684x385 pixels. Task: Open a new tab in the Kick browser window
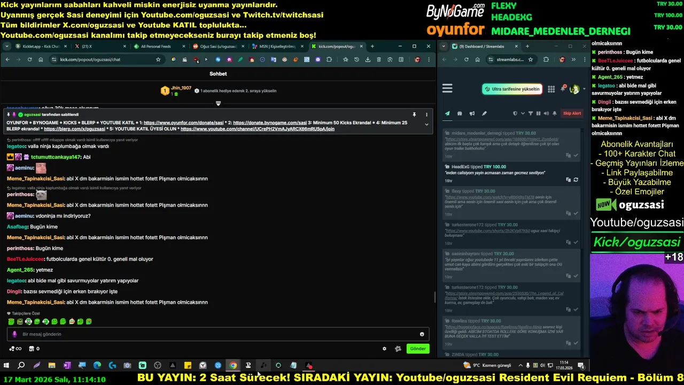(372, 47)
